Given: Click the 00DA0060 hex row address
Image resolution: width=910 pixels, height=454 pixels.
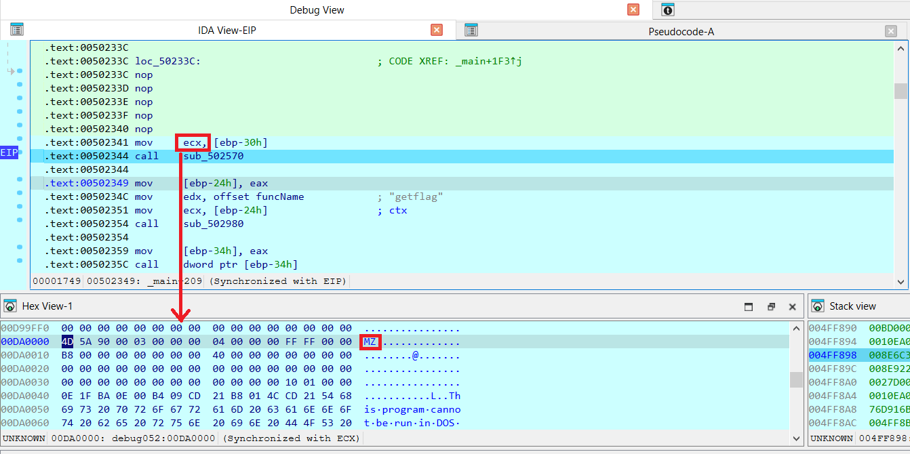Looking at the screenshot, I should click(x=25, y=423).
